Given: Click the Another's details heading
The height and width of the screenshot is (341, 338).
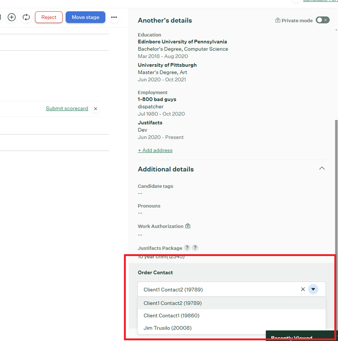Looking at the screenshot, I should [x=165, y=20].
